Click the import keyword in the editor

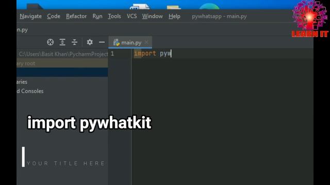tap(145, 53)
